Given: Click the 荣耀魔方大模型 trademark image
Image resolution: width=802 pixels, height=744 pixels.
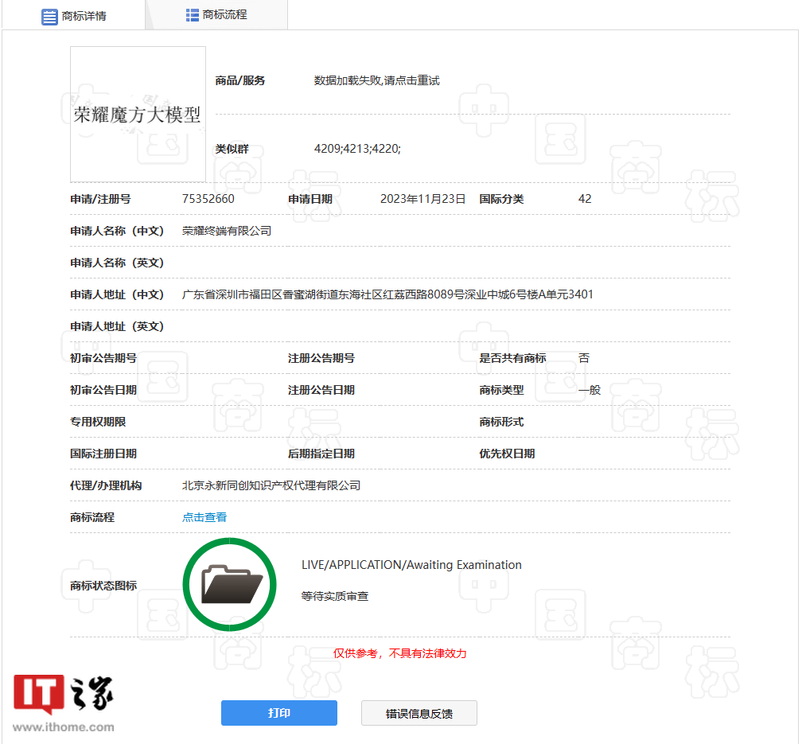Looking at the screenshot, I should point(138,115).
